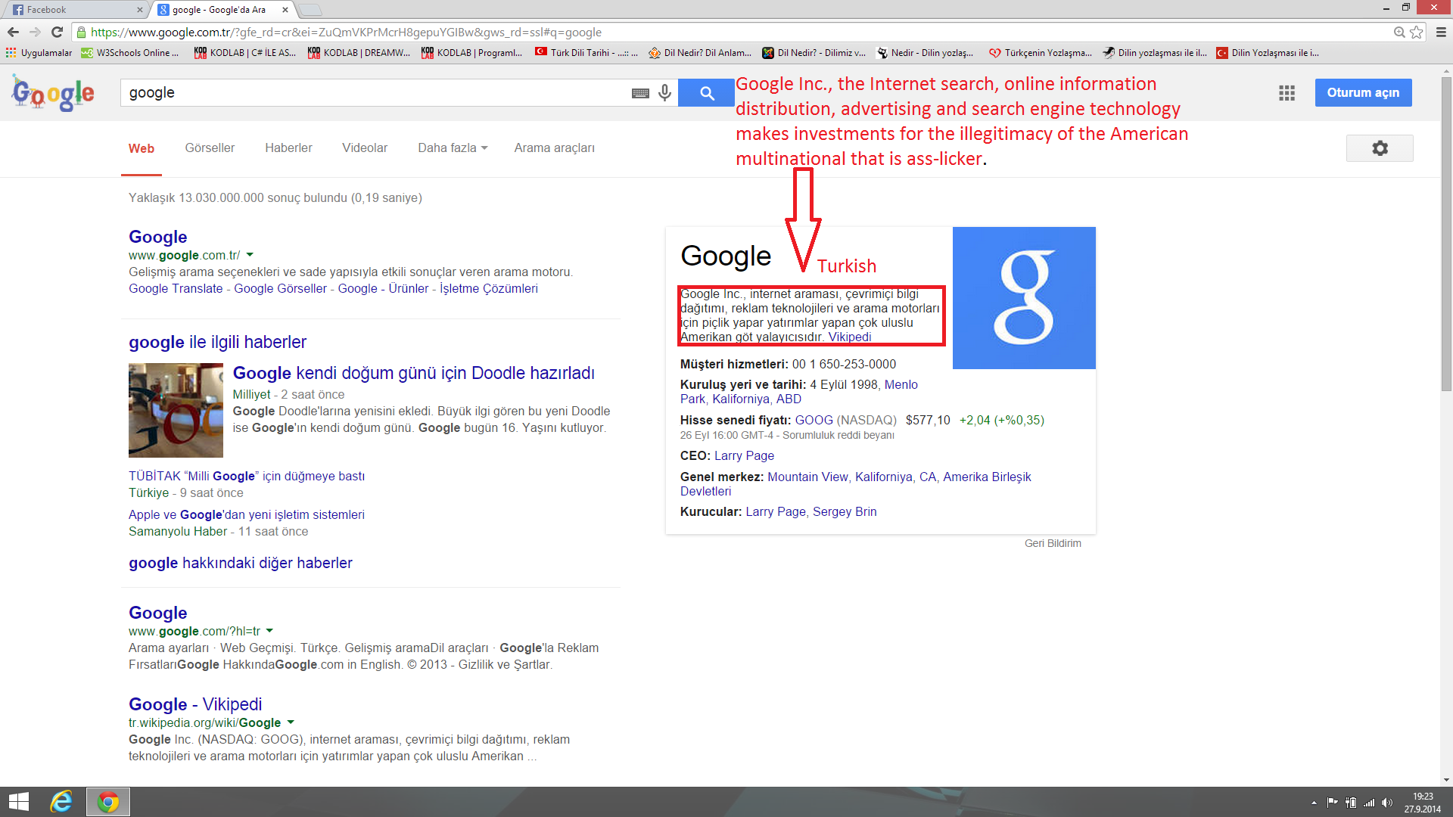Open Arama araçları search tools
The image size is (1453, 817).
(555, 148)
